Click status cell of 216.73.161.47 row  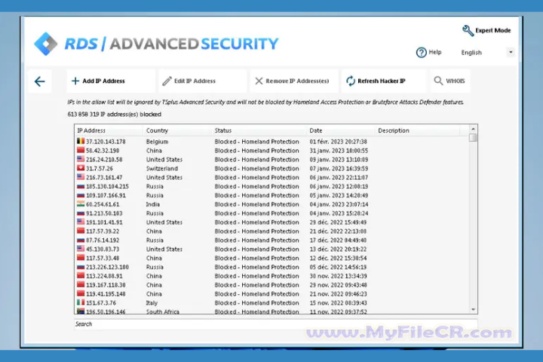coord(256,177)
